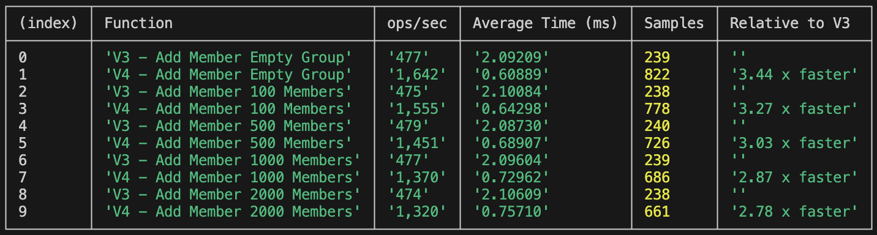Select 'V3 – Add Member Empty Group' text
The image size is (877, 235).
coord(228,58)
